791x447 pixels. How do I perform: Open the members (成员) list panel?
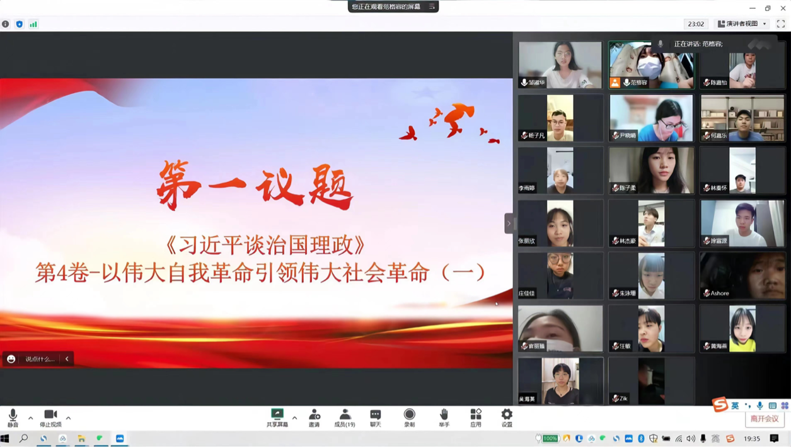pyautogui.click(x=345, y=417)
